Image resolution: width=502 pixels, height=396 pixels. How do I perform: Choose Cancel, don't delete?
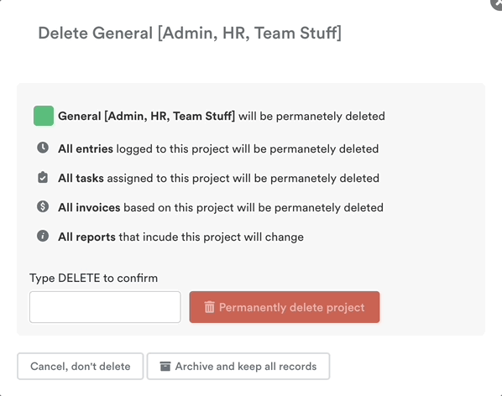point(81,367)
